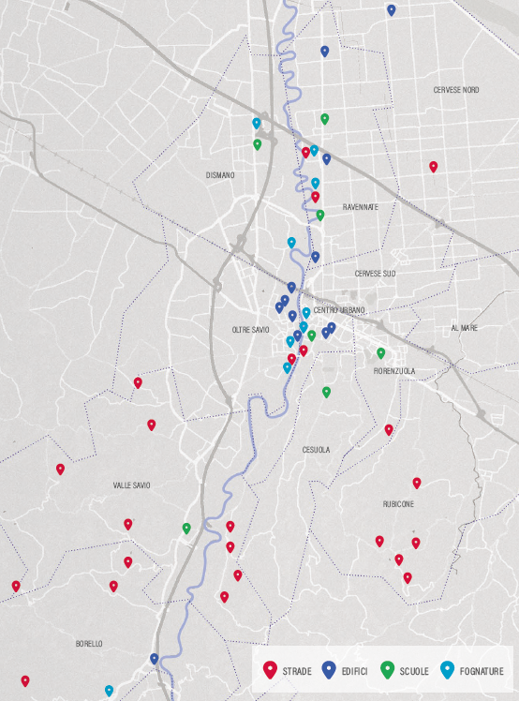The height and width of the screenshot is (701, 519).
Task: Select the green school pin near Fiorenzuola label
Action: pos(381,353)
